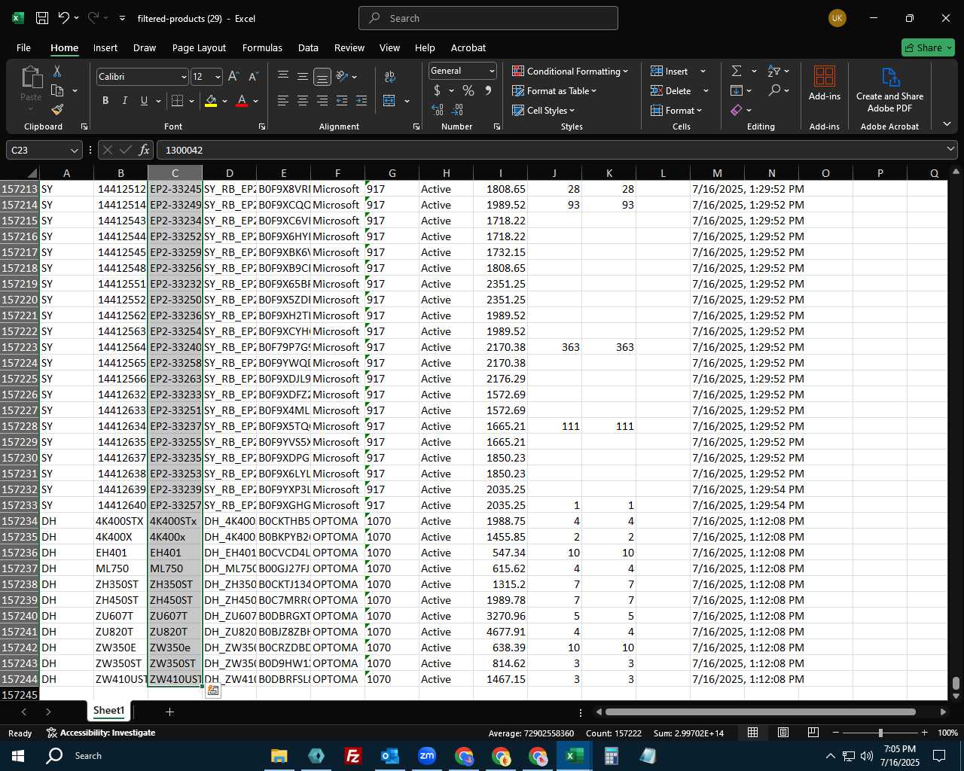
Task: Click the Increase Indent icon
Action: point(361,101)
